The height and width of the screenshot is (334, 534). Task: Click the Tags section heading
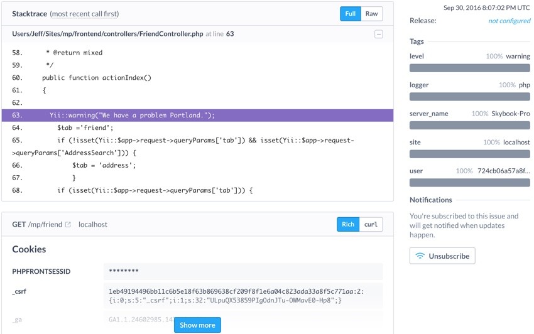(x=417, y=41)
